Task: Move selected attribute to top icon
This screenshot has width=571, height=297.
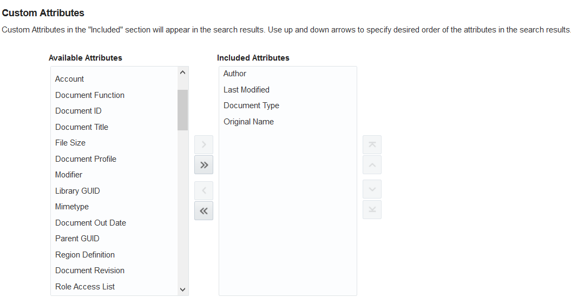Action: tap(372, 144)
